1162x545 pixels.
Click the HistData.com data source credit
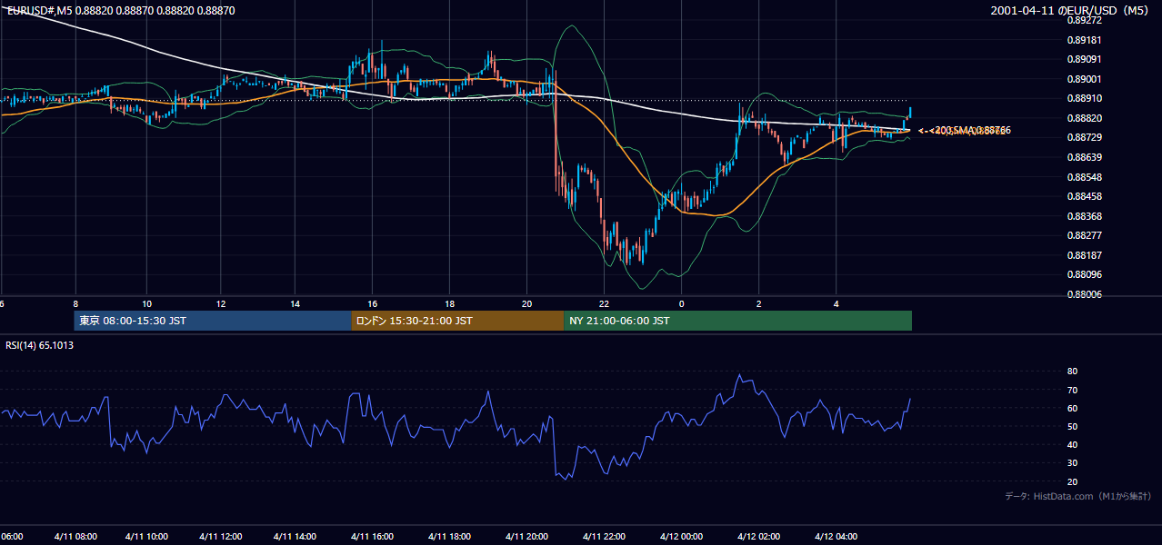[x=1078, y=496]
